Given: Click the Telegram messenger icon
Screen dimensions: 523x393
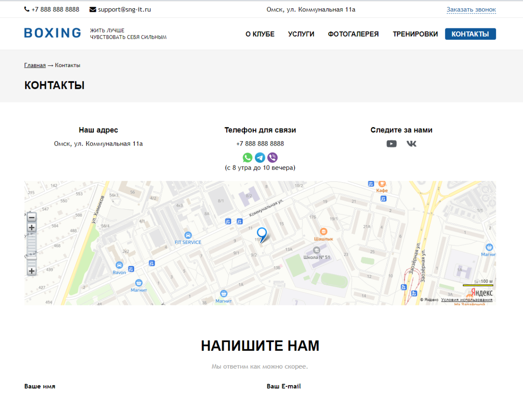Looking at the screenshot, I should (260, 158).
